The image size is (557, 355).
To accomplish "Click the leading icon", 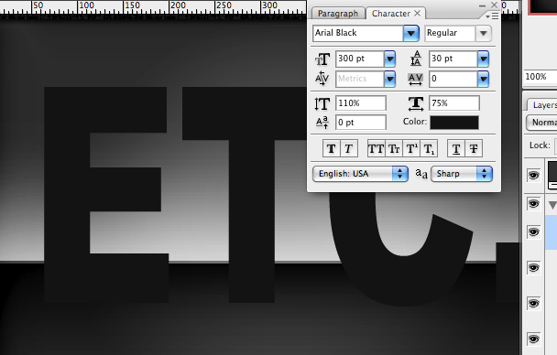I will tap(416, 59).
